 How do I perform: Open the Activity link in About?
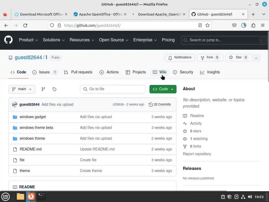(196, 124)
